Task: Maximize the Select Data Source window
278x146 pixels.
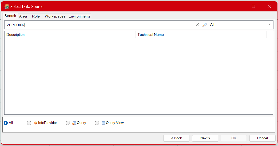Action: pyautogui.click(x=253, y=6)
